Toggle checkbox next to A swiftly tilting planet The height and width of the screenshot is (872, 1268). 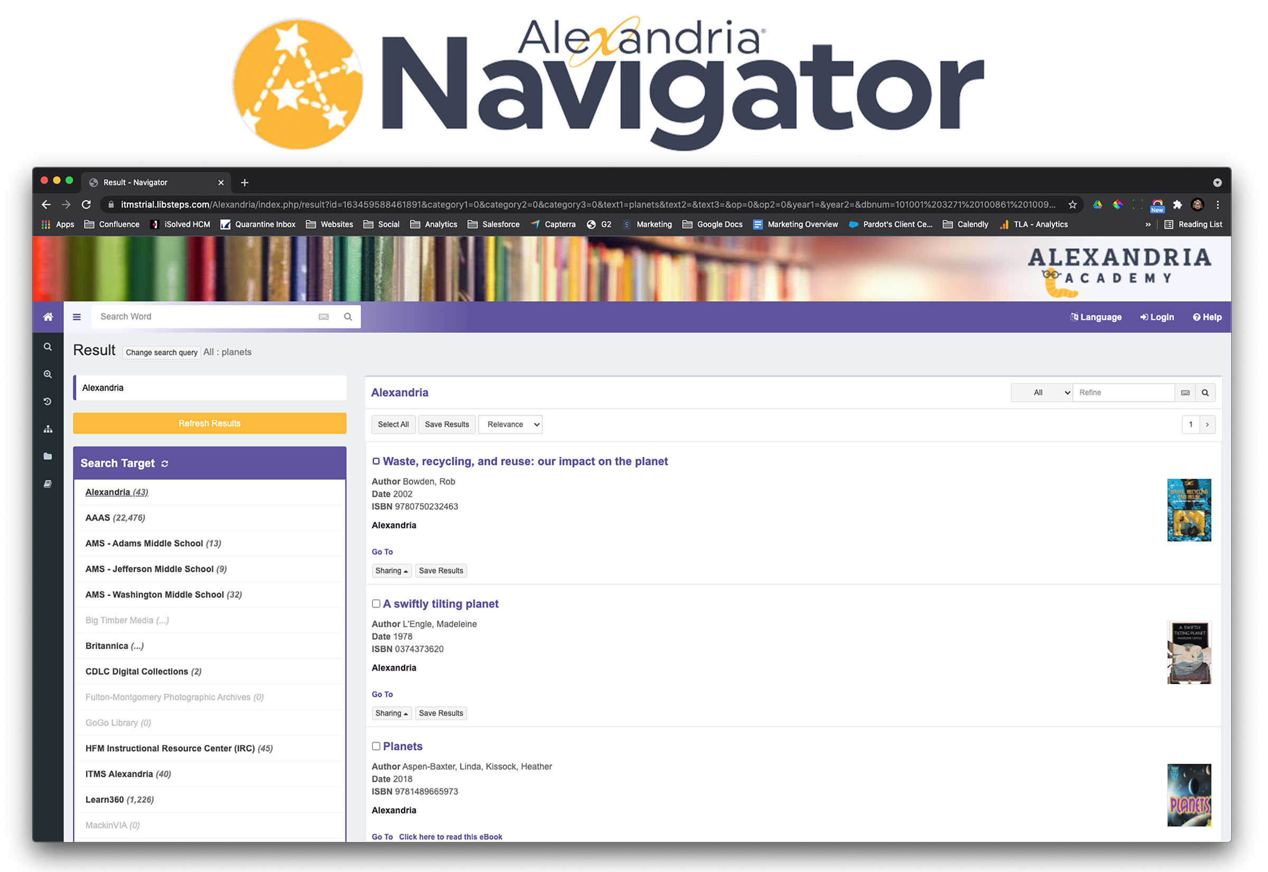point(376,604)
